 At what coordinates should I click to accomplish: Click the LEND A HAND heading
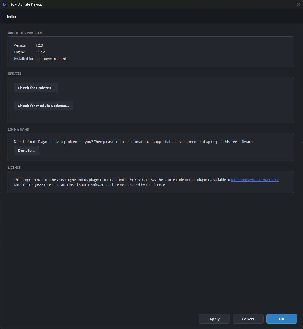click(18, 129)
